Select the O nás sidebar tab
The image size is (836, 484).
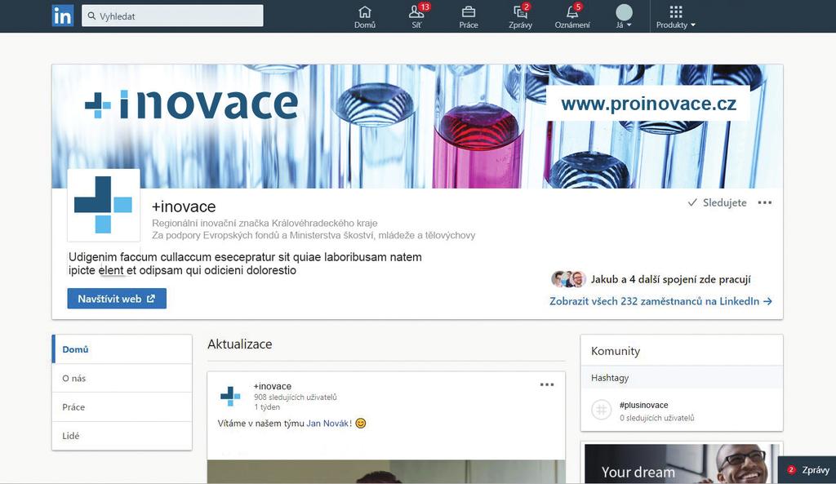[122, 378]
